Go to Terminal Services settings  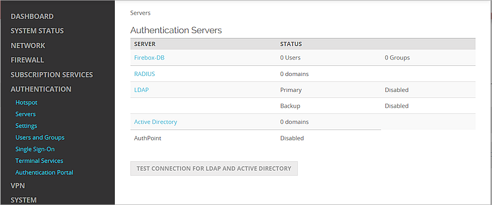click(x=39, y=161)
